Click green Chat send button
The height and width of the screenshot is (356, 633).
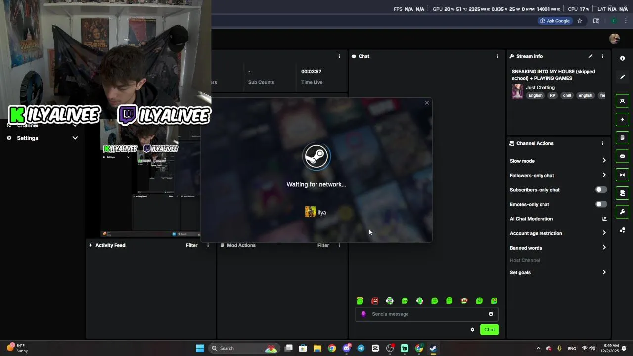[x=489, y=330]
